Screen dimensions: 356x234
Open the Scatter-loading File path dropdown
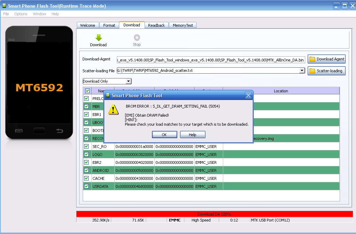(302, 71)
